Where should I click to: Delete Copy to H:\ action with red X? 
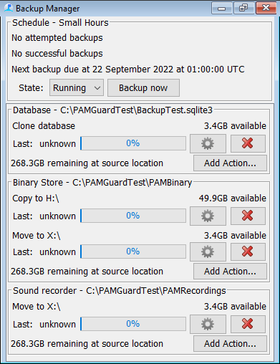(248, 216)
